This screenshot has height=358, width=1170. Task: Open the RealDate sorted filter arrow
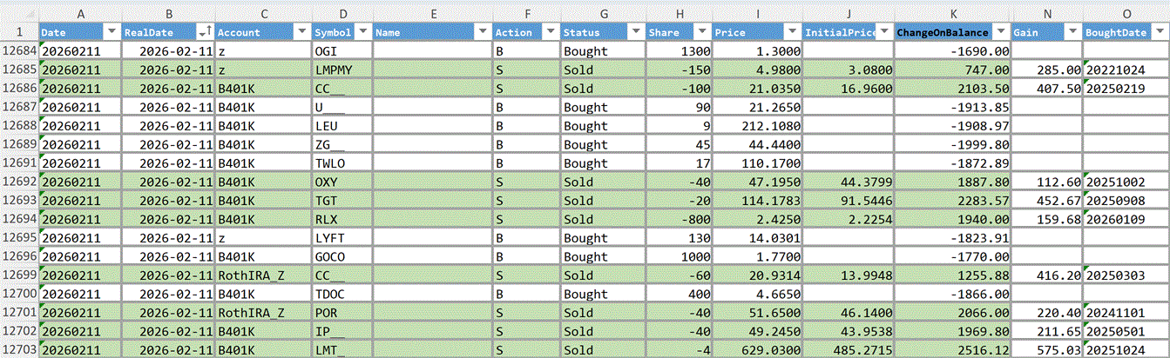click(x=205, y=32)
